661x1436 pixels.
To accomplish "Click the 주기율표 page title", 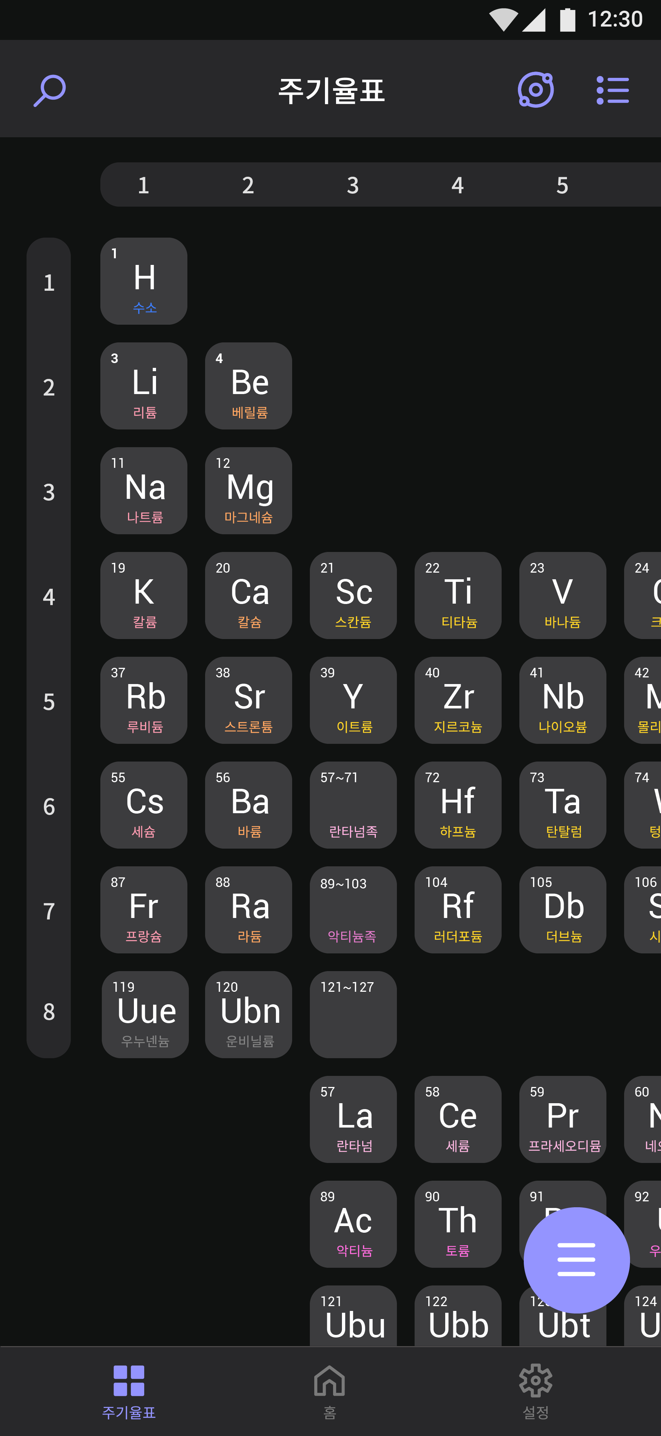I will [x=331, y=90].
